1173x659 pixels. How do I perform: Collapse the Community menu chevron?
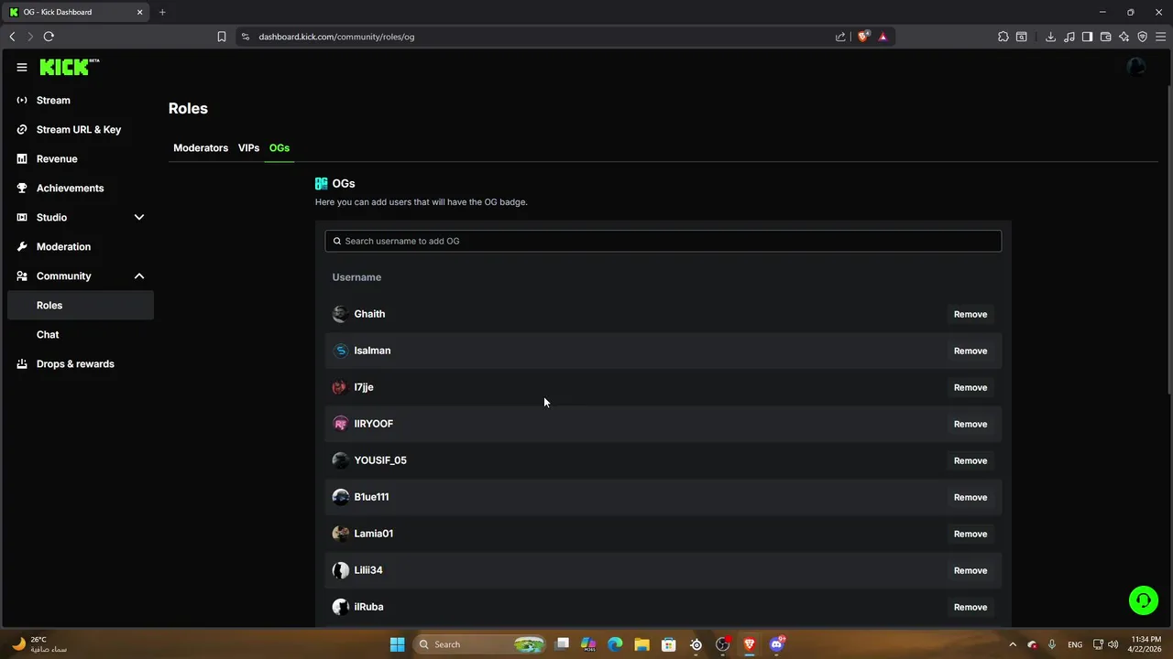pyautogui.click(x=139, y=275)
